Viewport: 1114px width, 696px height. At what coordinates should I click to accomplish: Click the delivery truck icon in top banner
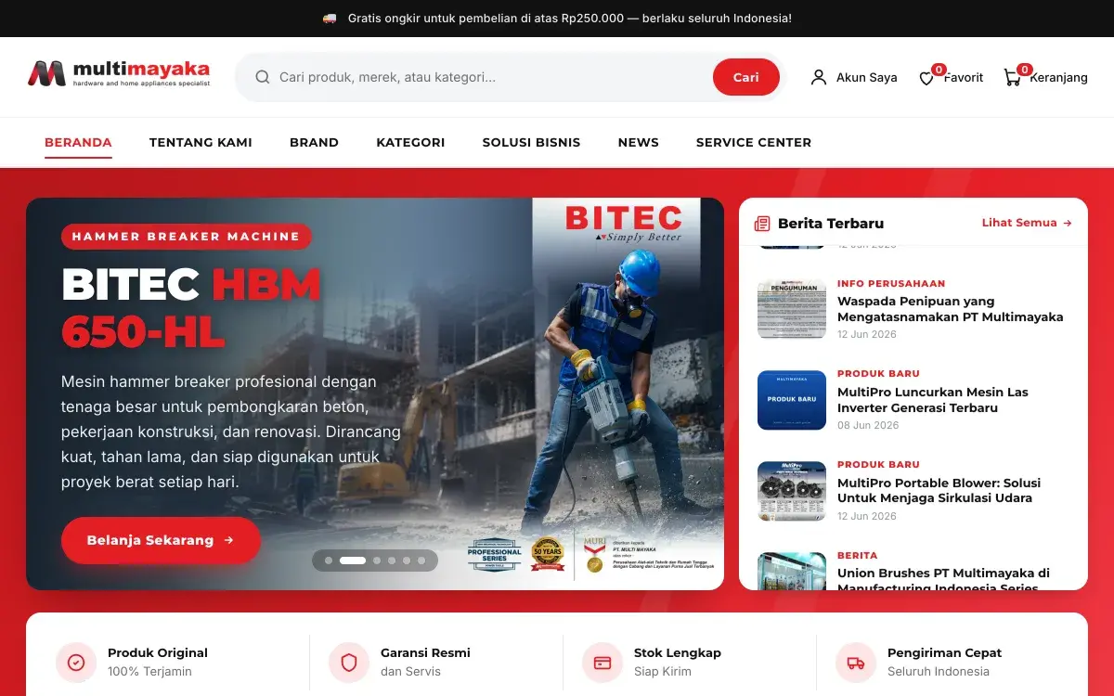point(330,19)
